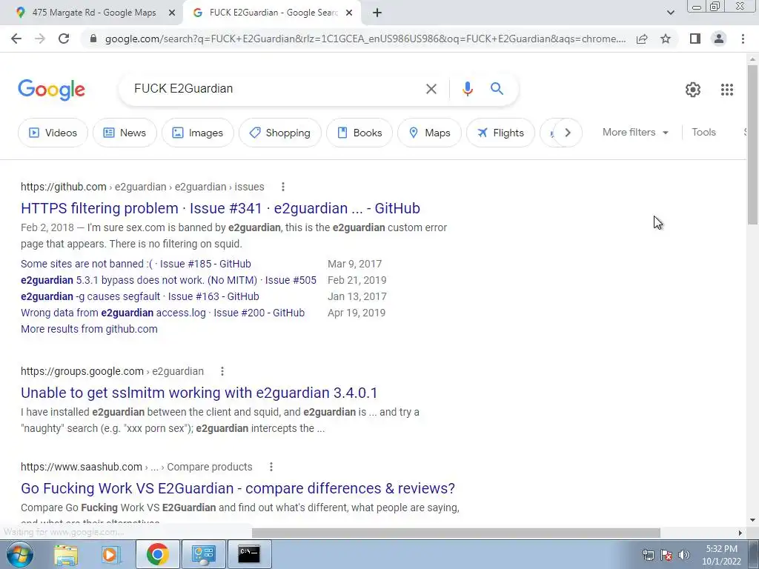This screenshot has width=759, height=569.
Task: Open the command prompt taskbar window
Action: click(x=249, y=554)
